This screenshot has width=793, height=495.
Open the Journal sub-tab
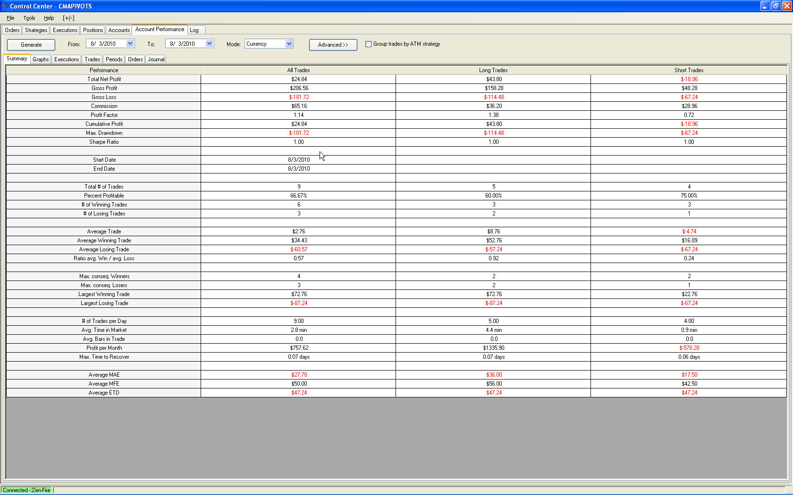pos(156,59)
